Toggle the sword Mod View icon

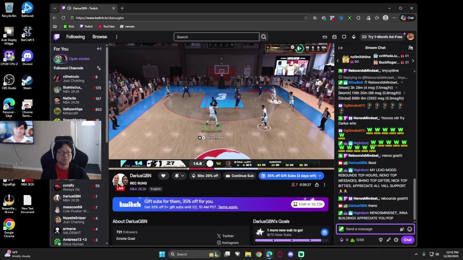coord(388,240)
